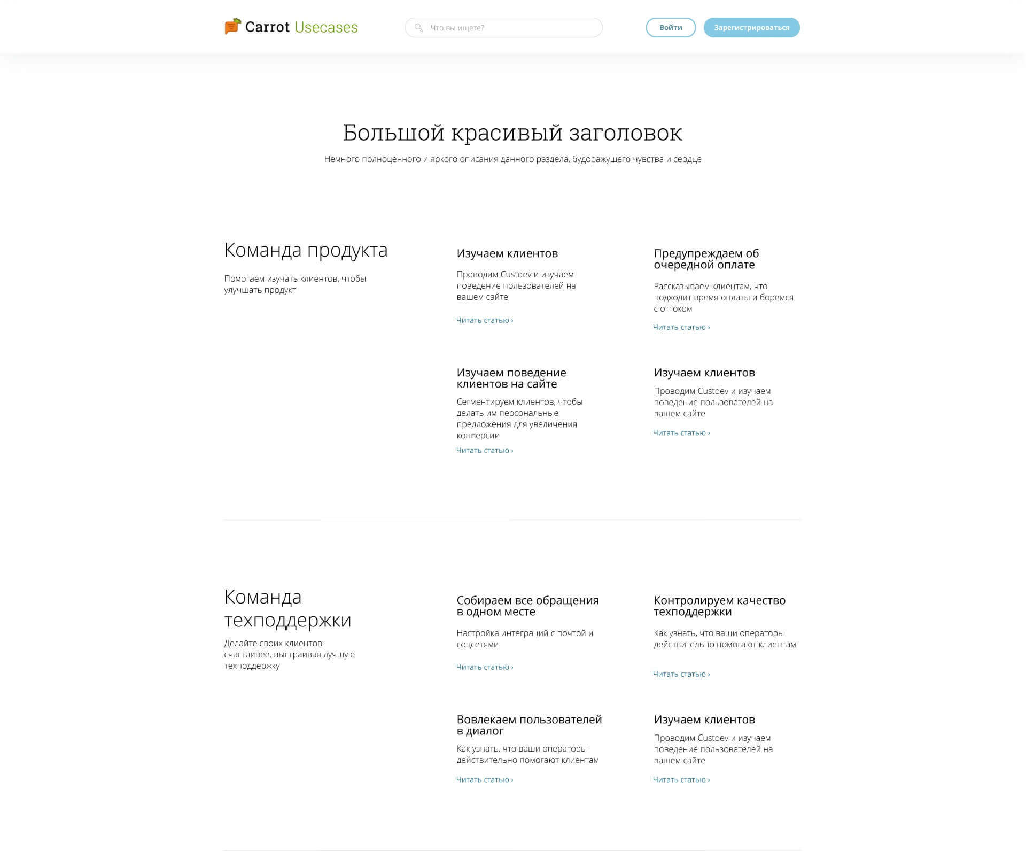The image size is (1026, 851).
Task: Click the "Войти" button
Action: [x=671, y=28]
